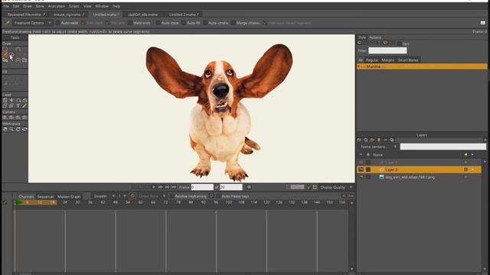Choose the Rotate workspace tool
This screenshot has width=490, height=275.
click(18, 129)
